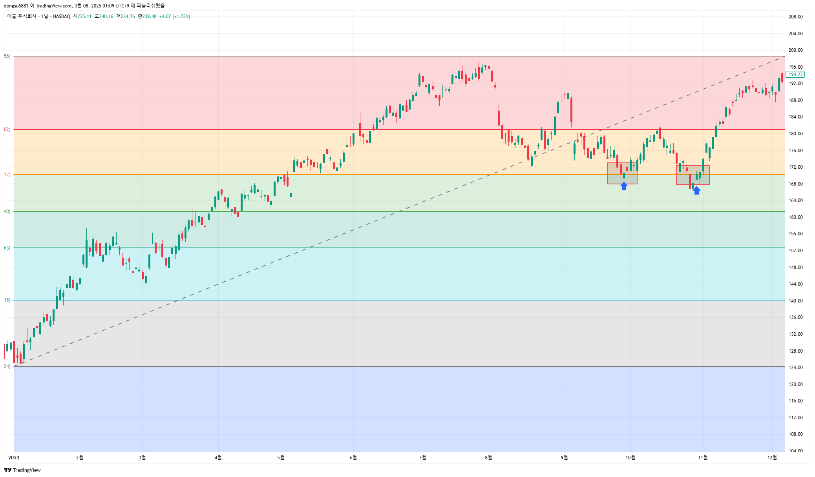Click the 2023 label on time axis
Image resolution: width=815 pixels, height=477 pixels.
click(x=14, y=457)
